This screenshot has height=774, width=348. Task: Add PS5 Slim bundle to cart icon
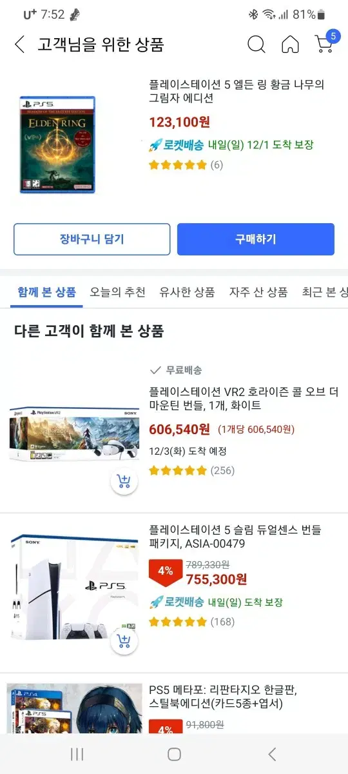click(124, 641)
